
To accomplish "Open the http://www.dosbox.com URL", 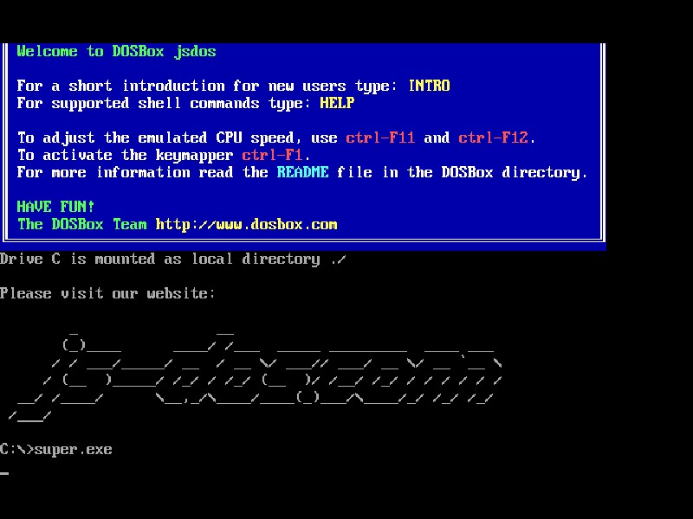I will click(x=246, y=224).
